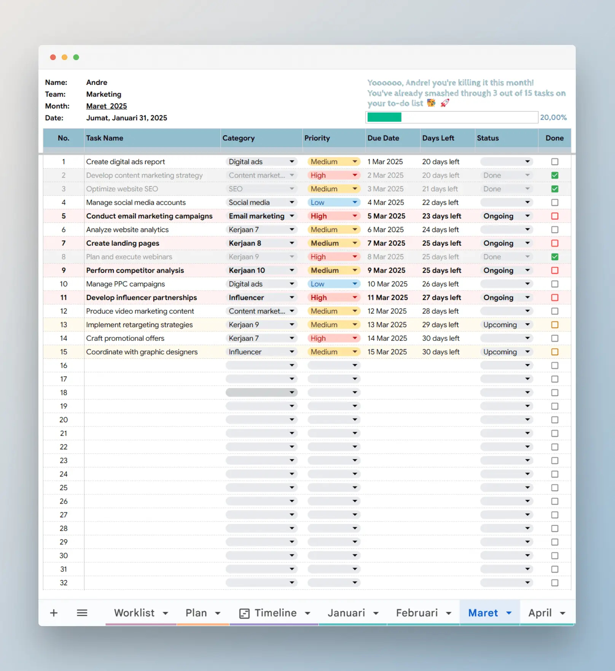Mark Conduct email marketing campaigns as done
Screen dimensions: 615x671
pos(555,216)
